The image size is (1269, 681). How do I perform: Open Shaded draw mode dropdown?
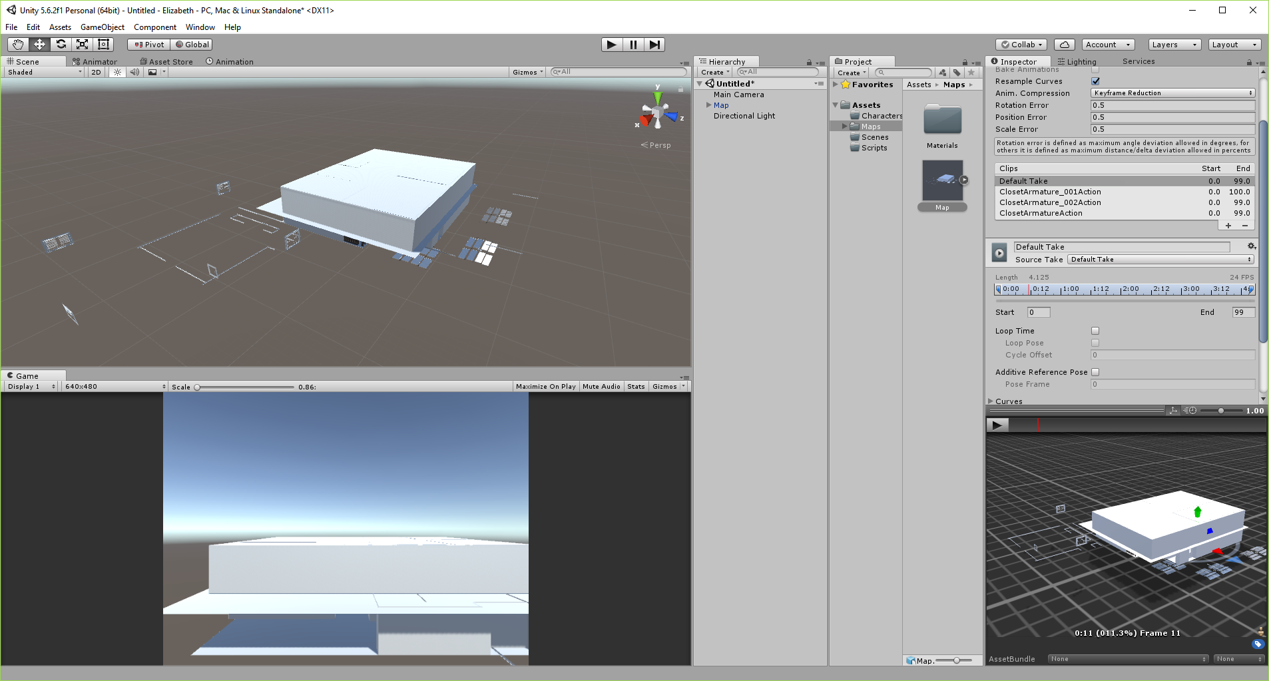tap(44, 72)
